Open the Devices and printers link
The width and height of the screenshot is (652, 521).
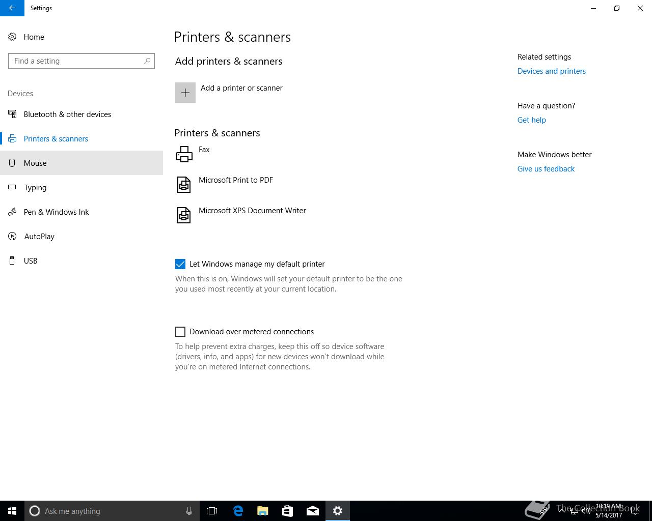click(x=552, y=71)
